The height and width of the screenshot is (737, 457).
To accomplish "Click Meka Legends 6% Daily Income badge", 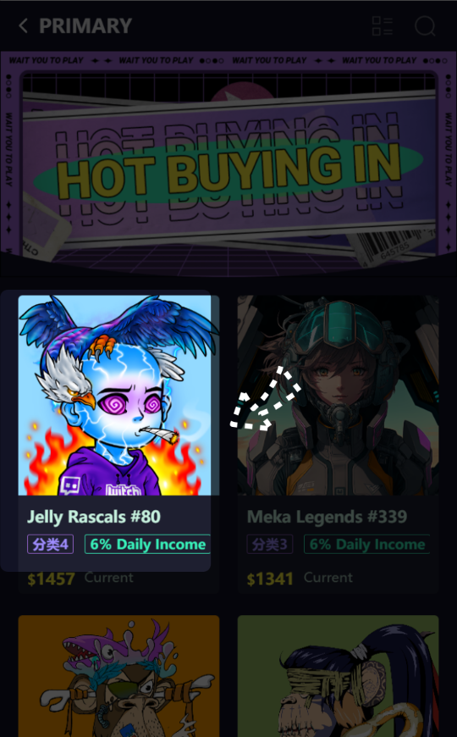I will tap(366, 545).
